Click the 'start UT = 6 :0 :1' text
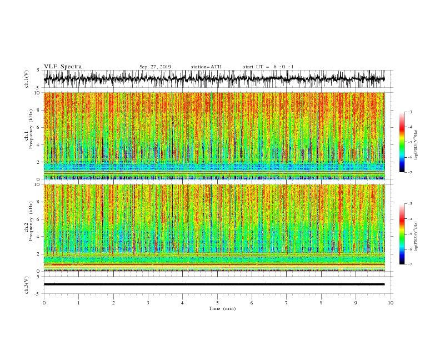 tap(268, 67)
